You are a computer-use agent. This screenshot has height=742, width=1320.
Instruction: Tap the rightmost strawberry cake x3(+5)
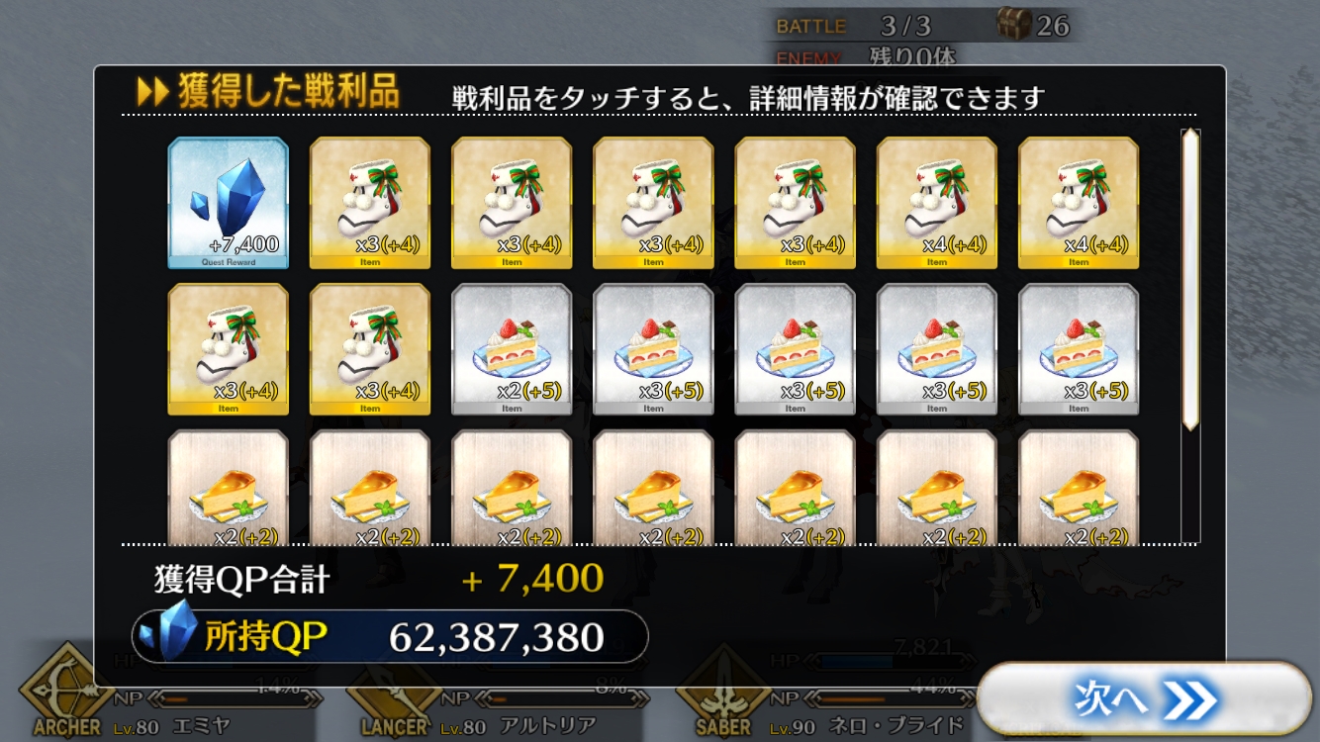point(1079,349)
